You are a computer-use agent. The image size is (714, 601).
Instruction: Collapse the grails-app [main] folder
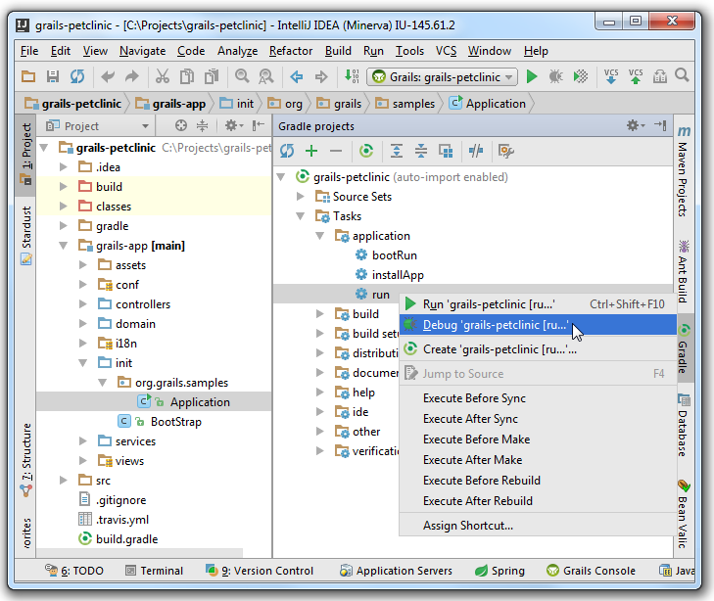tap(65, 246)
